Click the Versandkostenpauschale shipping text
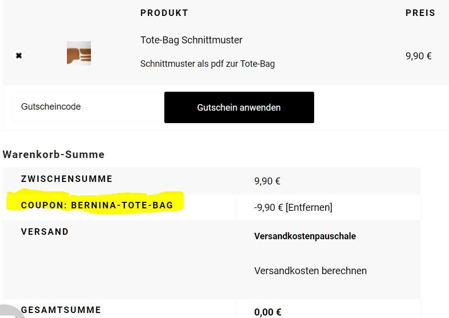 (305, 236)
